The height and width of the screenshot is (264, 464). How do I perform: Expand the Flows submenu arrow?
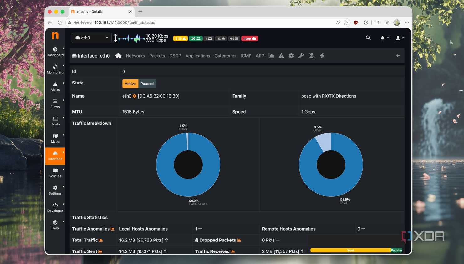tap(63, 100)
